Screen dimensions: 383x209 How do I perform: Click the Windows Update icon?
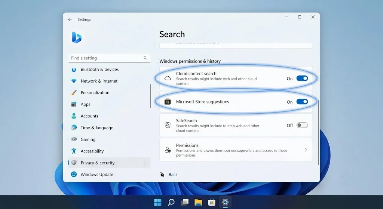coord(74,174)
